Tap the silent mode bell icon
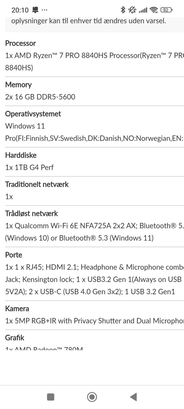The image size is (184, 409). point(132,10)
